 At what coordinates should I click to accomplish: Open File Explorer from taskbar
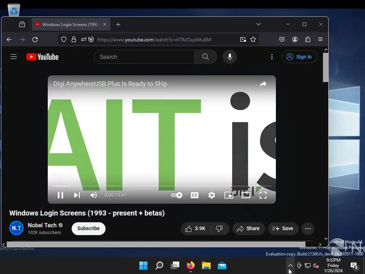coord(206,265)
